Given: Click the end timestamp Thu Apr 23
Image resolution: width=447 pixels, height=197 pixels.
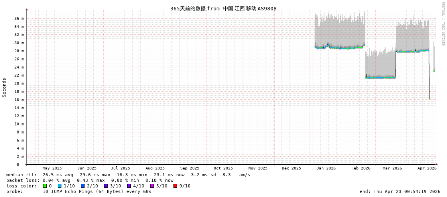Looking at the screenshot, I should tap(400, 191).
